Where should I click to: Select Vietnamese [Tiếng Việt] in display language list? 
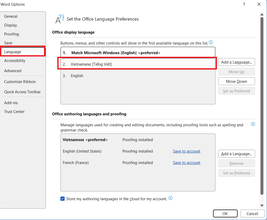tap(138, 64)
